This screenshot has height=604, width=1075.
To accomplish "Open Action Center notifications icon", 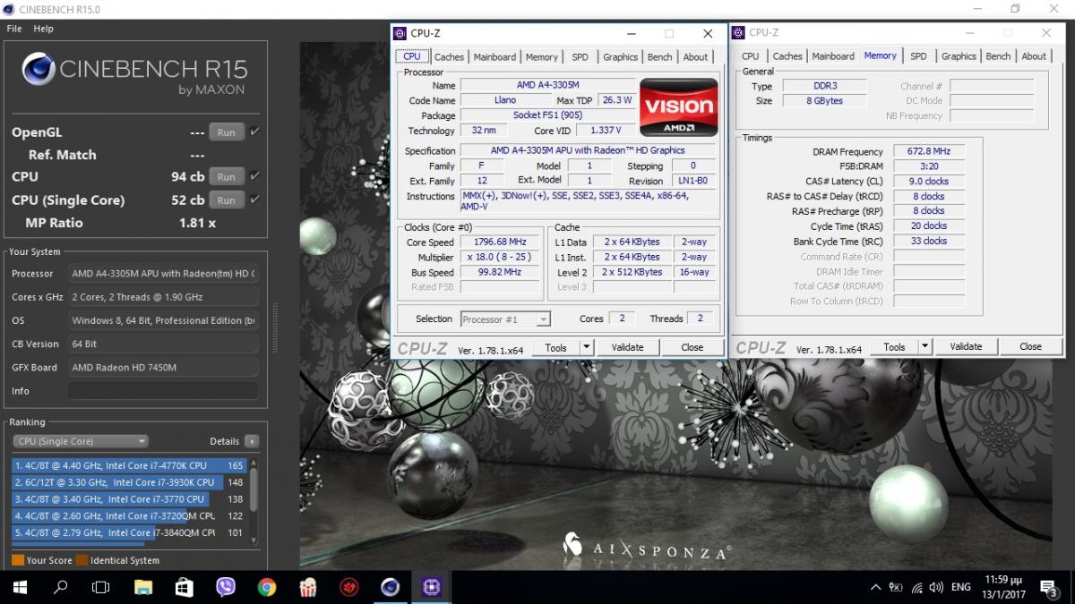I will [x=1049, y=588].
